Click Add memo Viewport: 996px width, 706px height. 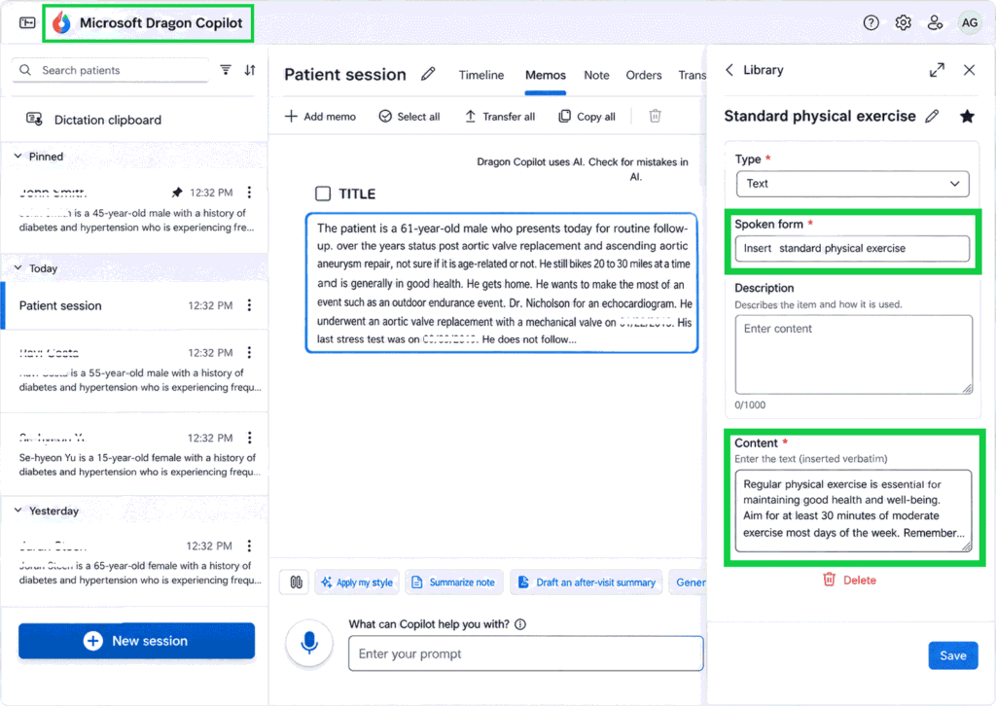coord(320,116)
